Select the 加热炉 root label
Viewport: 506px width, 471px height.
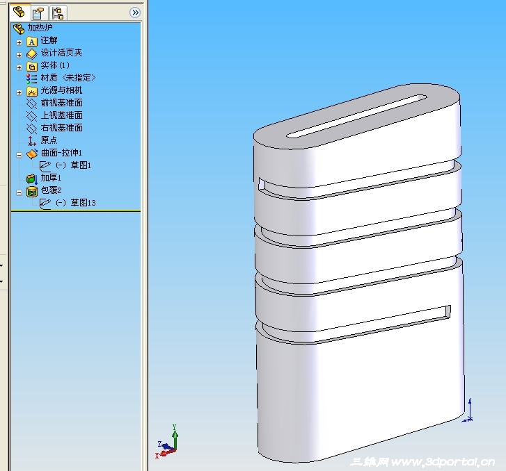[x=40, y=27]
